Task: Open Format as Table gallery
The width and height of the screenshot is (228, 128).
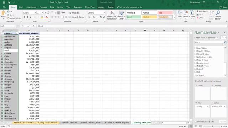Action: (x=121, y=15)
